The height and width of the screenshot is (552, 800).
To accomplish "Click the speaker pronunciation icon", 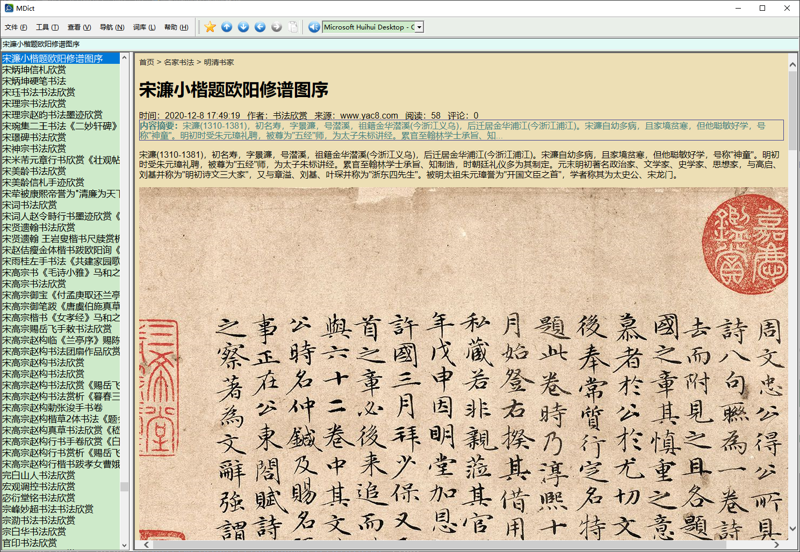I will point(314,27).
